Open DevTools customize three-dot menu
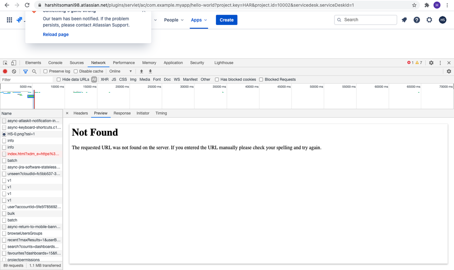The height and width of the screenshot is (270, 454). [x=440, y=63]
